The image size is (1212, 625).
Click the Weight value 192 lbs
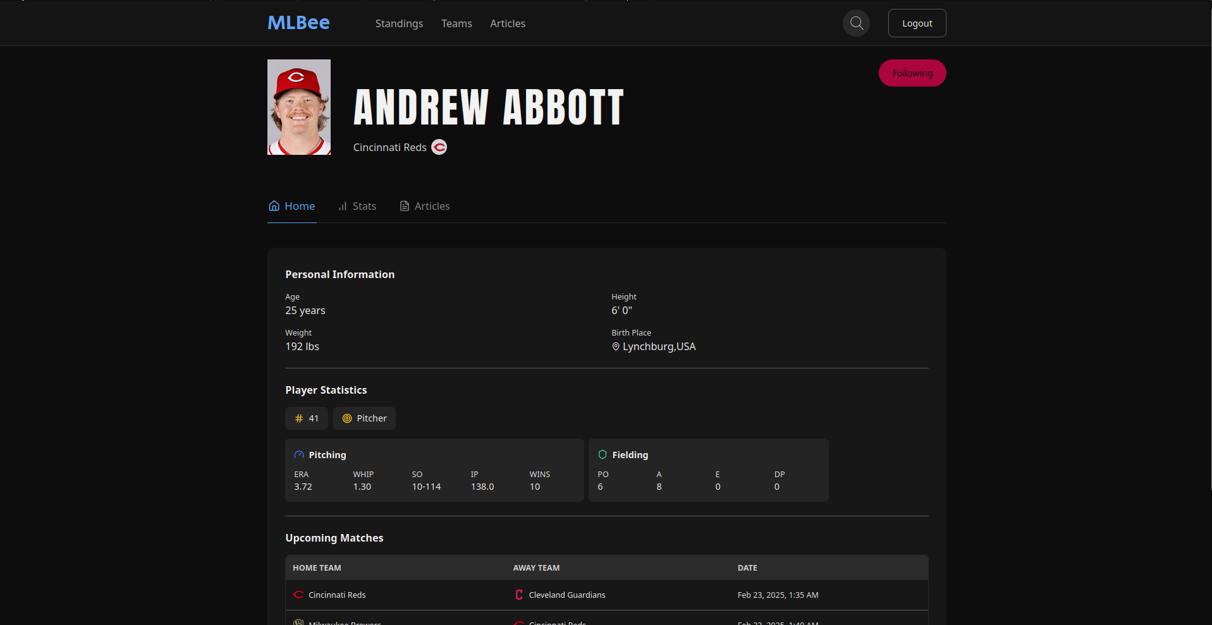302,346
